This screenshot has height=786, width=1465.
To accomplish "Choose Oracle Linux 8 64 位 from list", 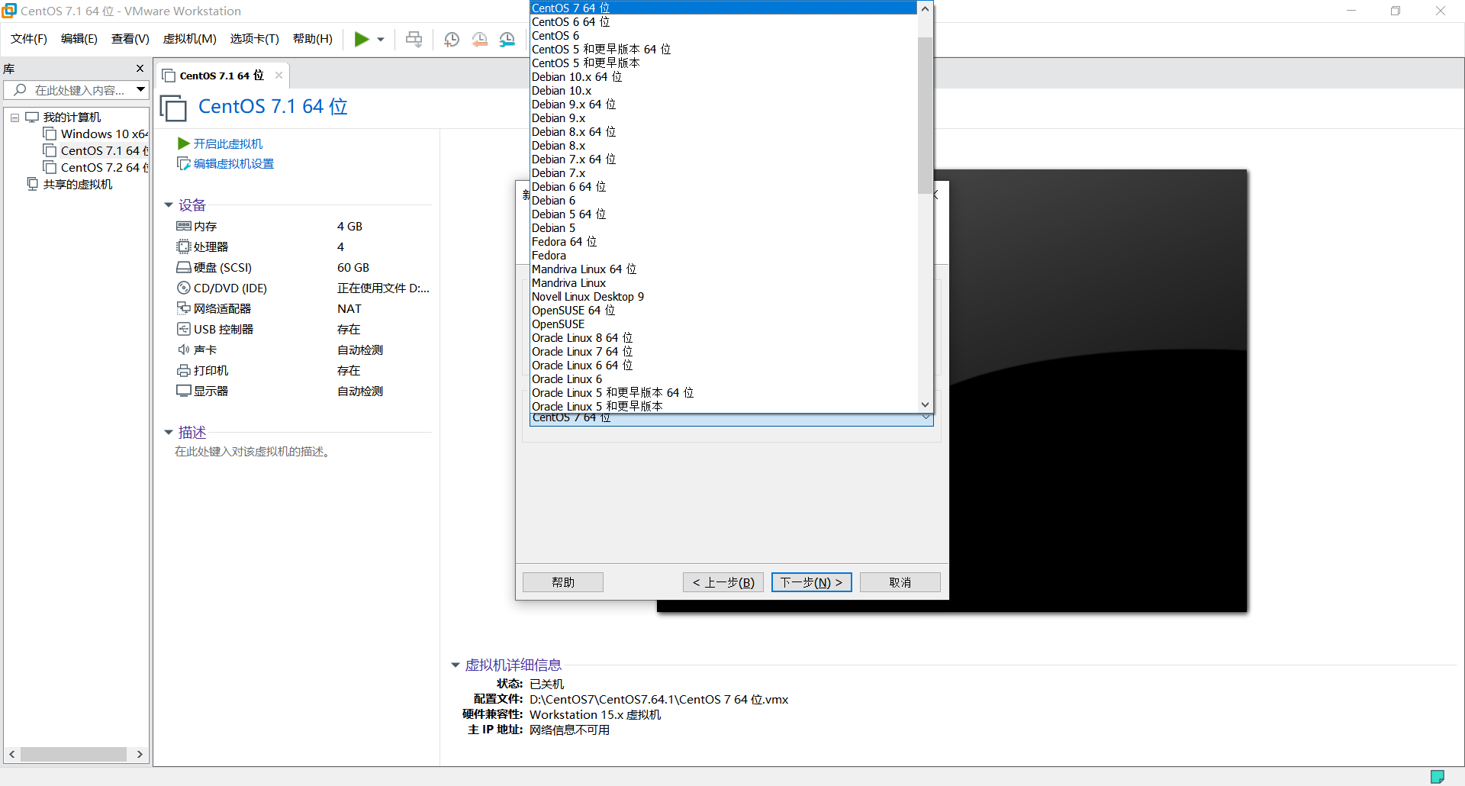I will coord(724,338).
